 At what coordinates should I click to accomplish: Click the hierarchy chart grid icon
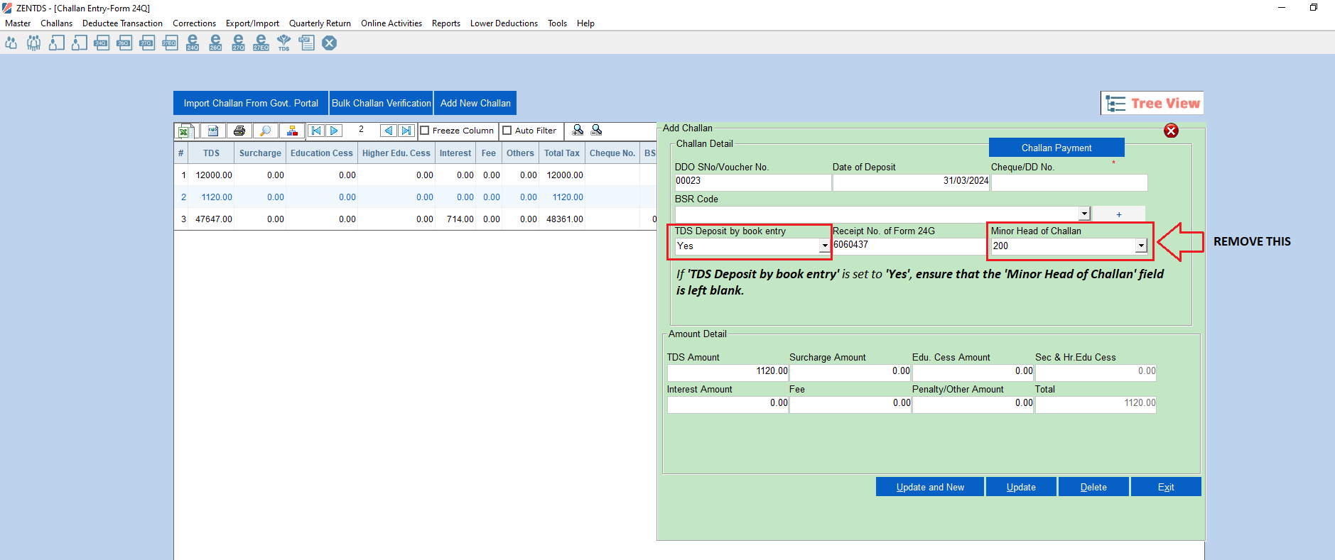[x=292, y=131]
